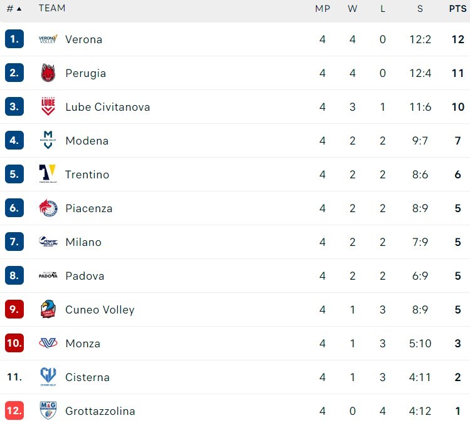470x423 pixels.
Task: Click the Verona team name
Action: tap(83, 39)
